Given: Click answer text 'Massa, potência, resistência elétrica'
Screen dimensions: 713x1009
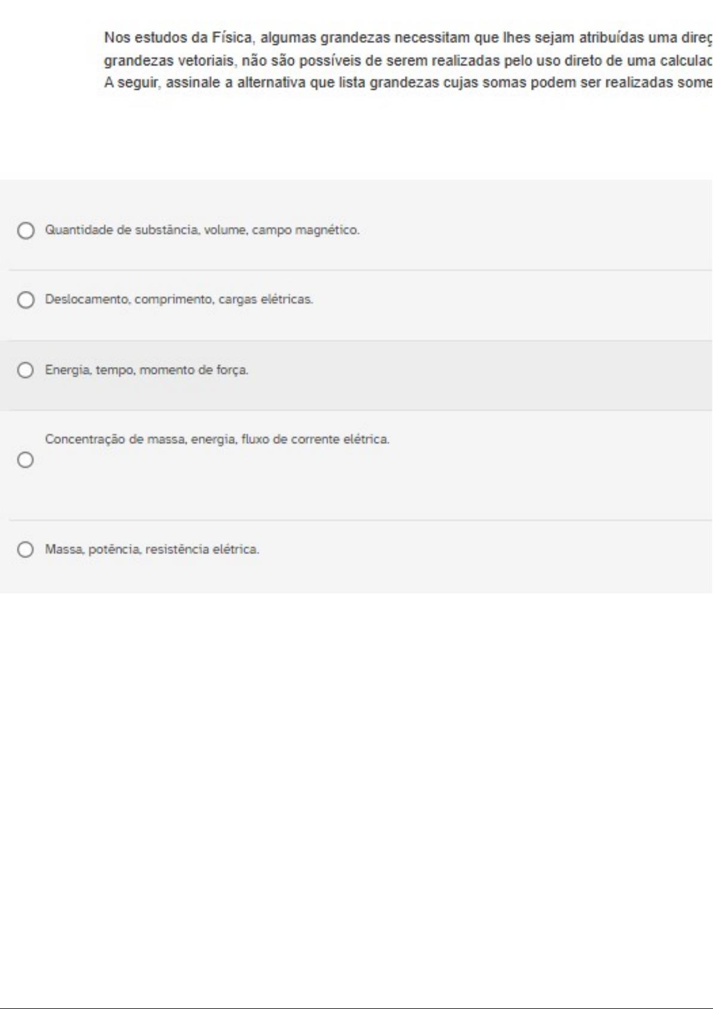Looking at the screenshot, I should [152, 549].
